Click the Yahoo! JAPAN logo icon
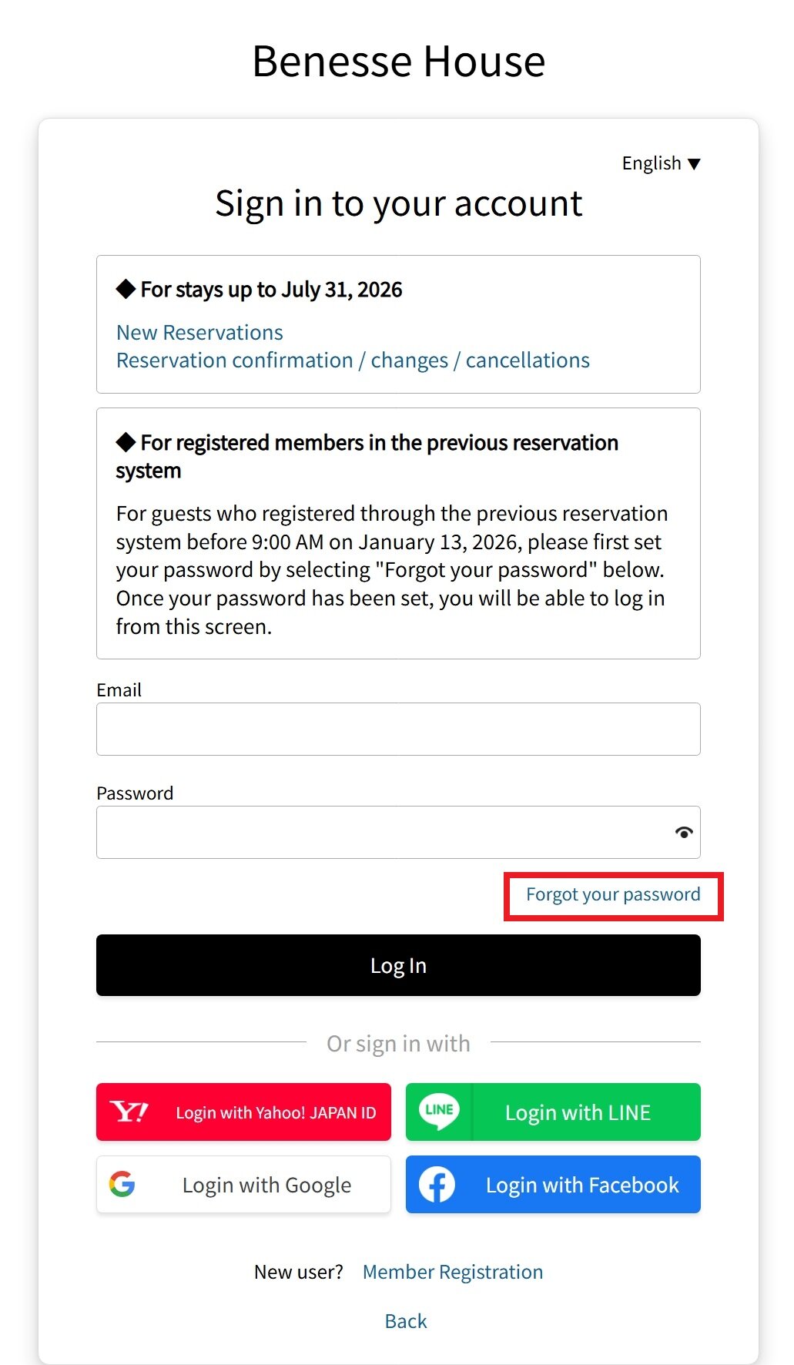This screenshot has width=794, height=1365. click(x=129, y=1112)
